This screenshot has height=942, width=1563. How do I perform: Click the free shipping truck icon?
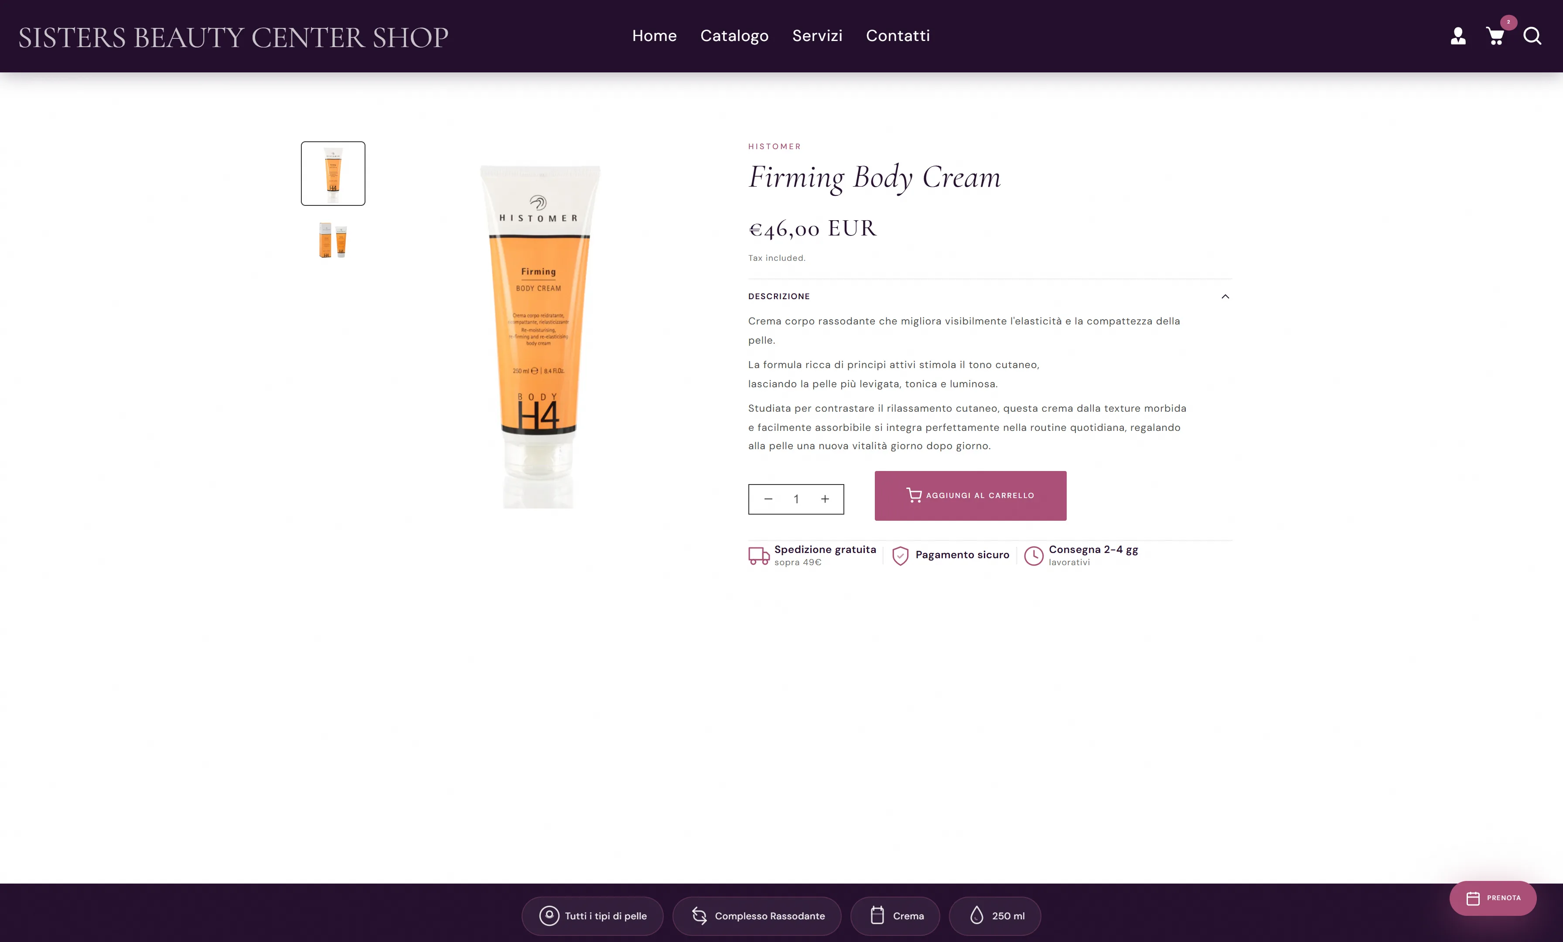click(759, 556)
